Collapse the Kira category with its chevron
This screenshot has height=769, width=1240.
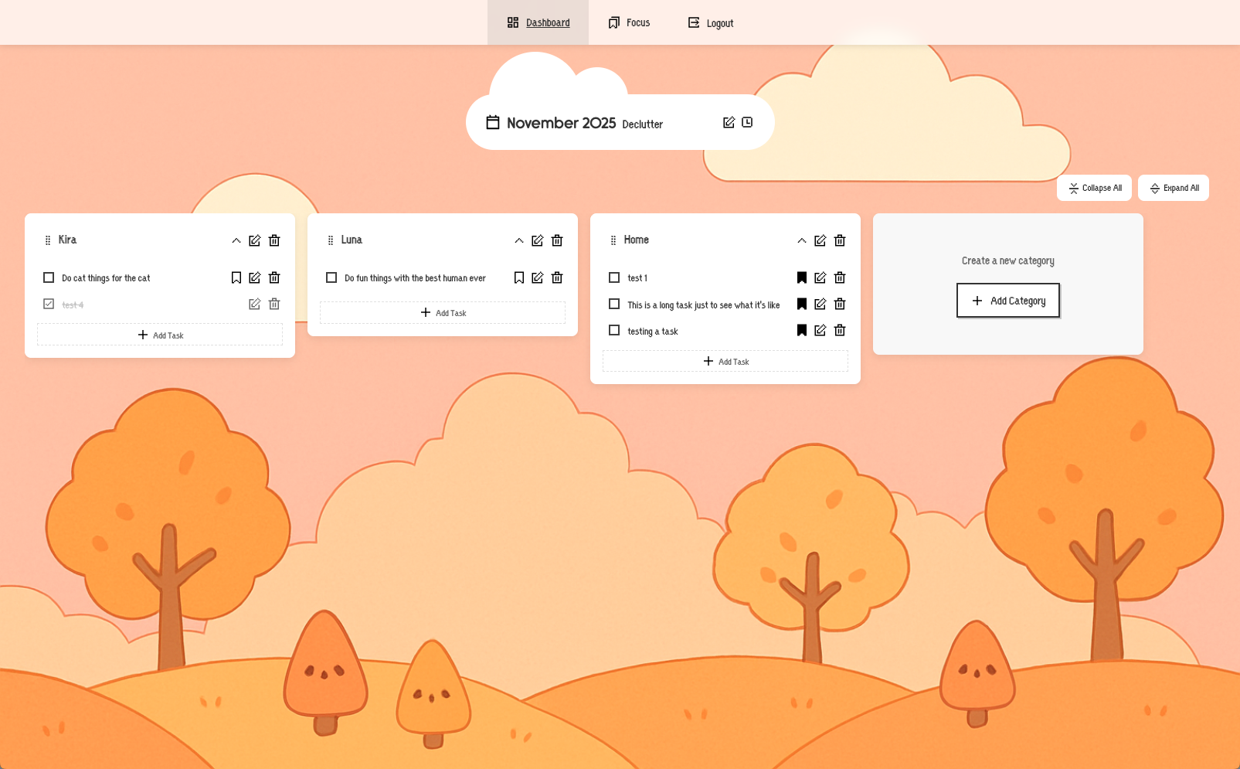pyautogui.click(x=236, y=240)
